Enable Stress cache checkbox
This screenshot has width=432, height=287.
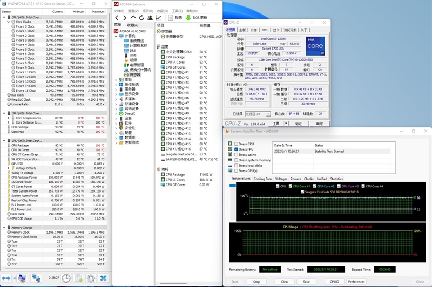coord(236,155)
